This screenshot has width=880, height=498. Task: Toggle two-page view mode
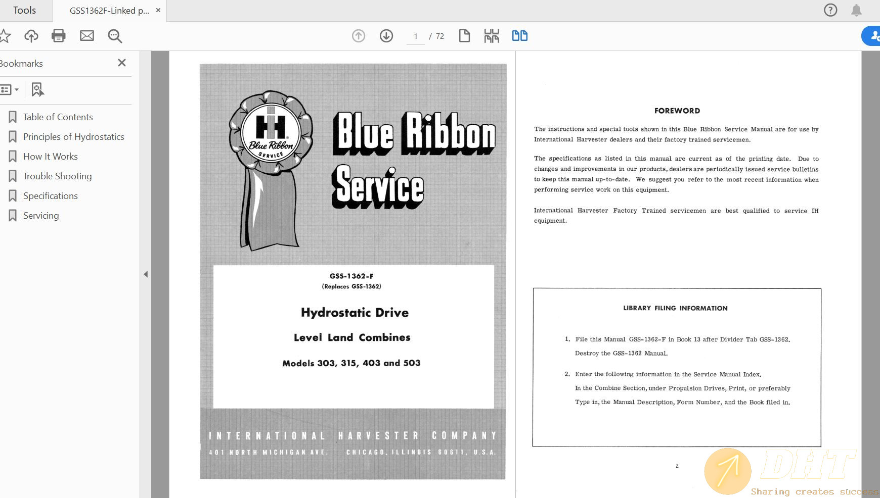519,36
